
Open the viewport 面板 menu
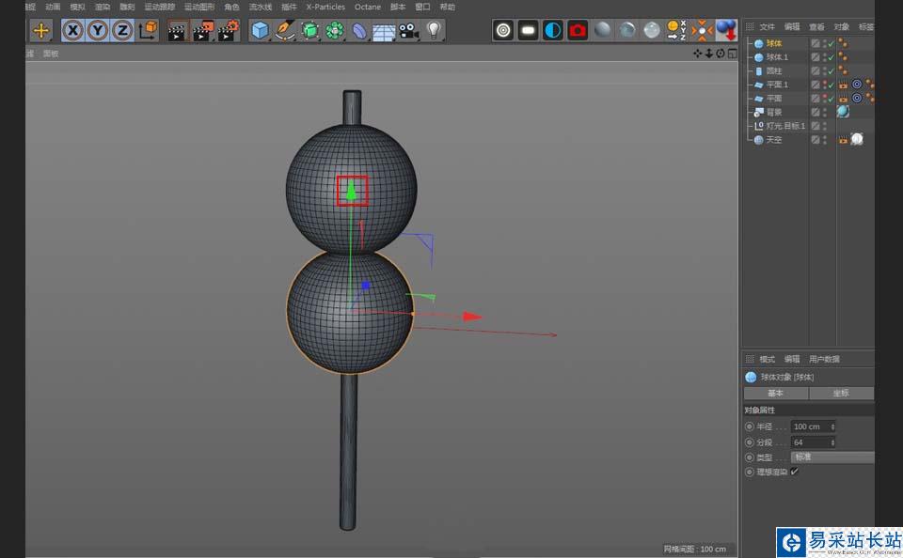point(51,54)
